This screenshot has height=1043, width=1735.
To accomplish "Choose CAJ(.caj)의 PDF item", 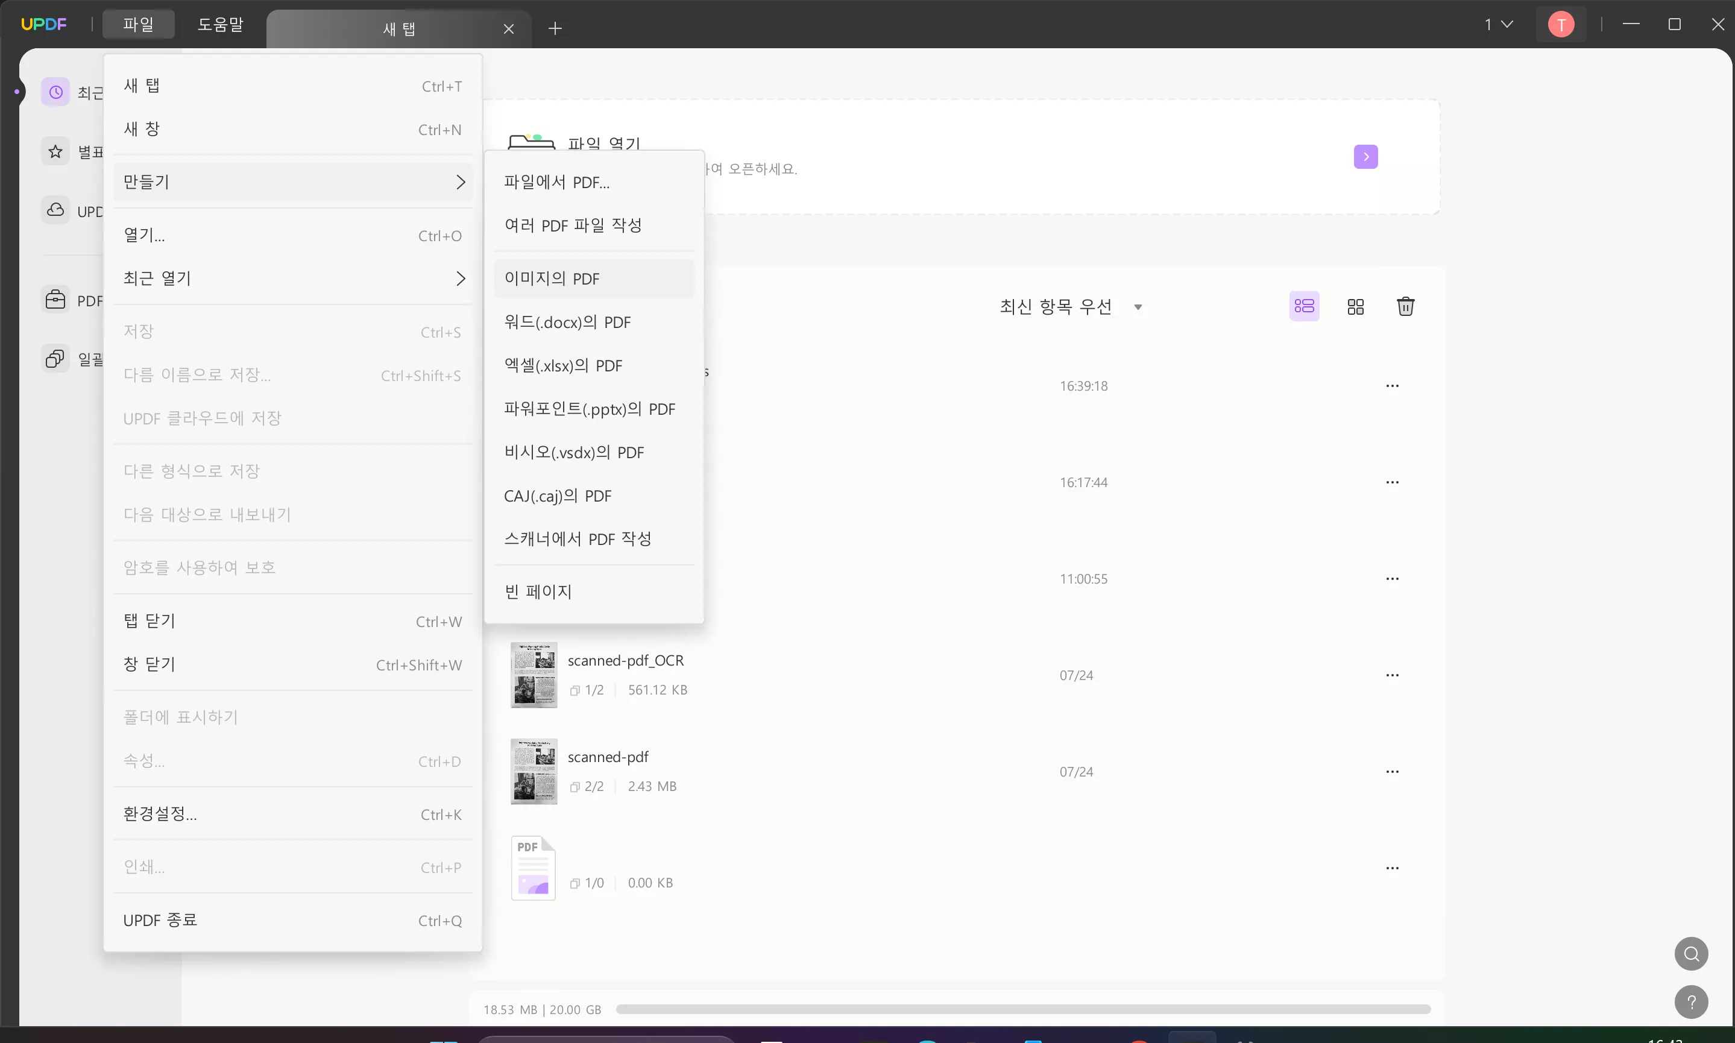I will pyautogui.click(x=594, y=496).
